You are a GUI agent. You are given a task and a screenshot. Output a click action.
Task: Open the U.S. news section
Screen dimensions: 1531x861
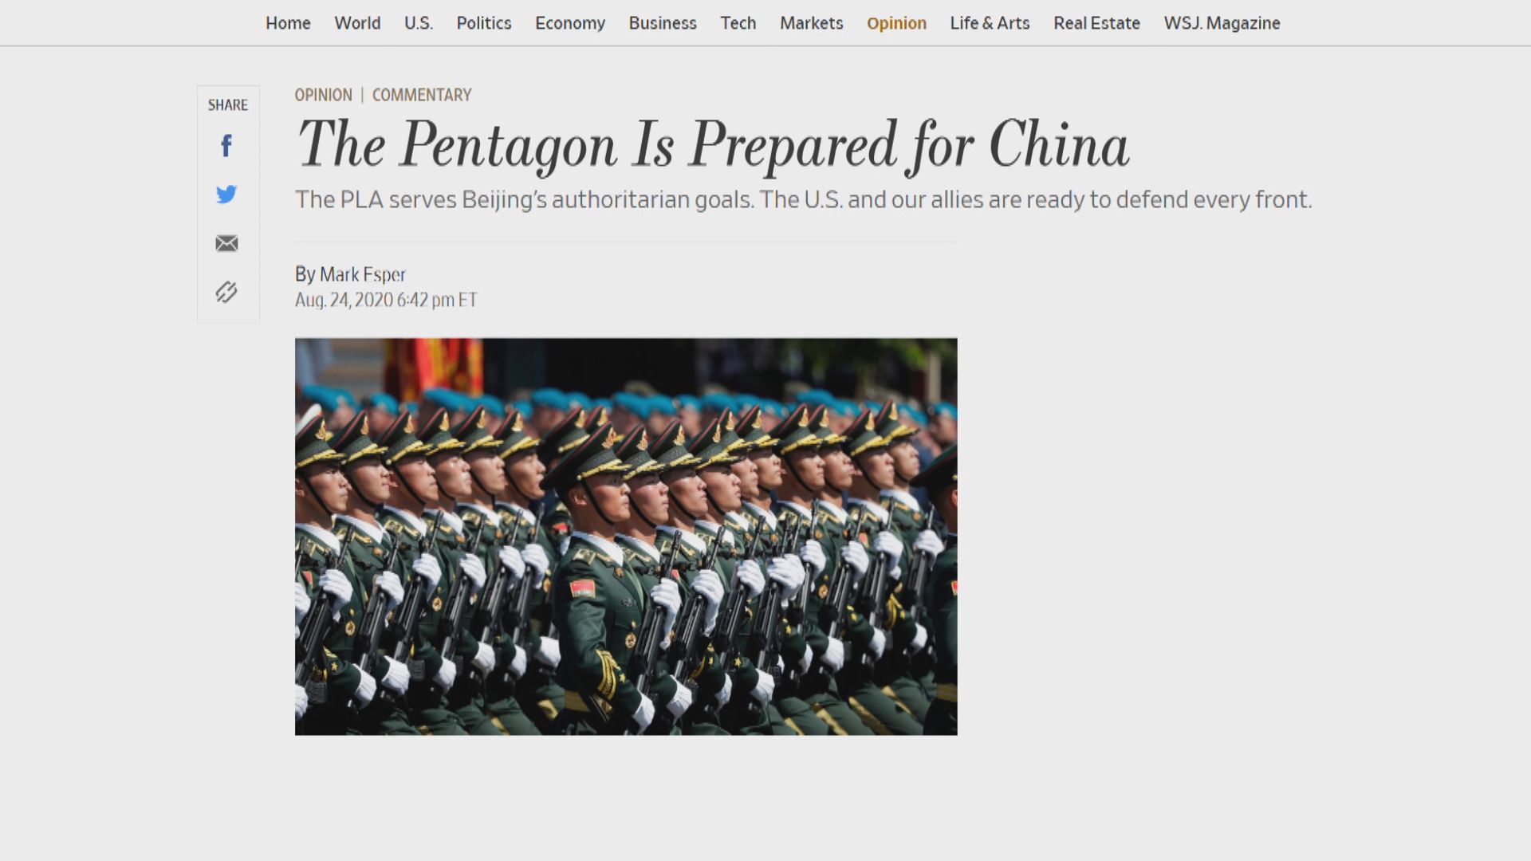pyautogui.click(x=419, y=23)
